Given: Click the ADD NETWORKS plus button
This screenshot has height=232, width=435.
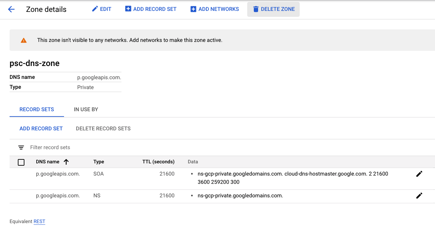Looking at the screenshot, I should pos(215,9).
